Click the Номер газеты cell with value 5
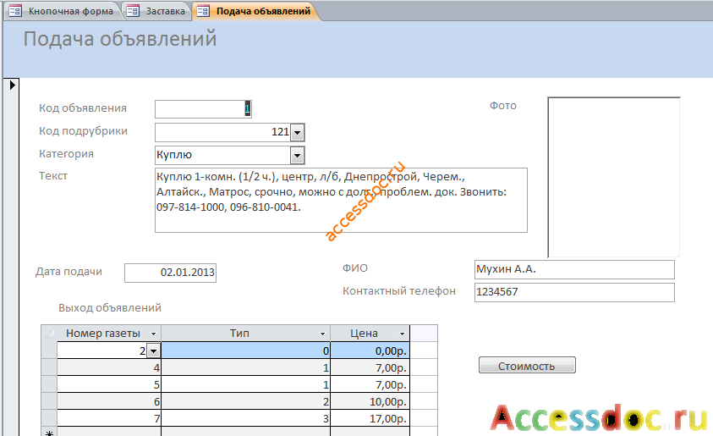Viewport: 713px width, 436px height. pyautogui.click(x=109, y=384)
